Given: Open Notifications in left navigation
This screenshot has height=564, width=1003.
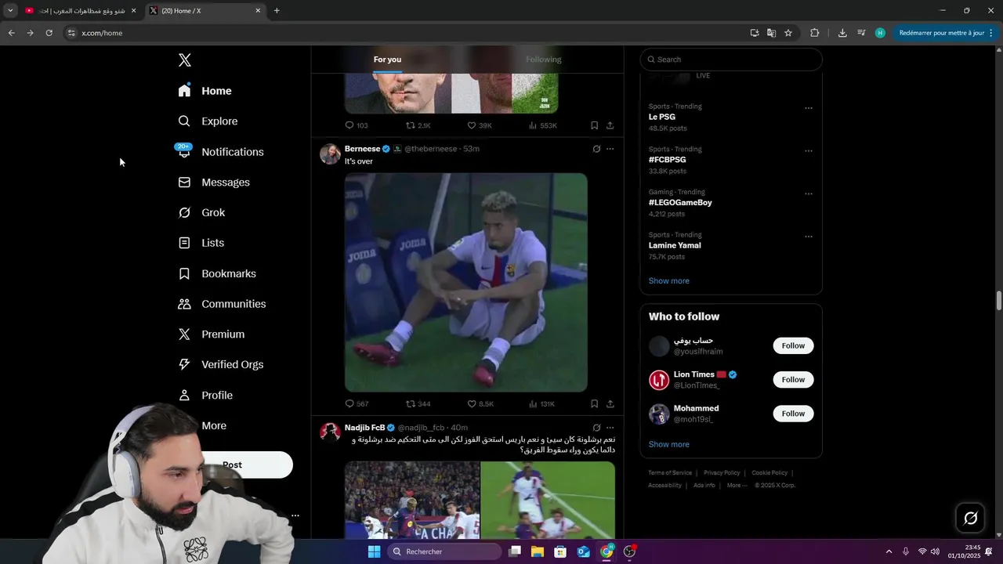Looking at the screenshot, I should (x=220, y=152).
